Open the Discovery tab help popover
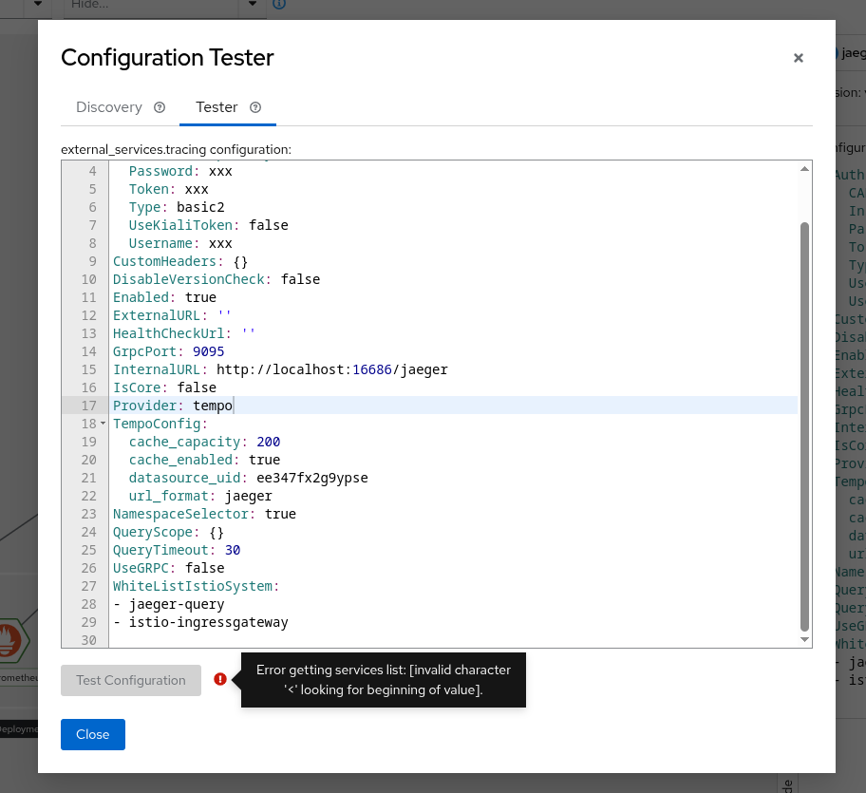 (159, 107)
